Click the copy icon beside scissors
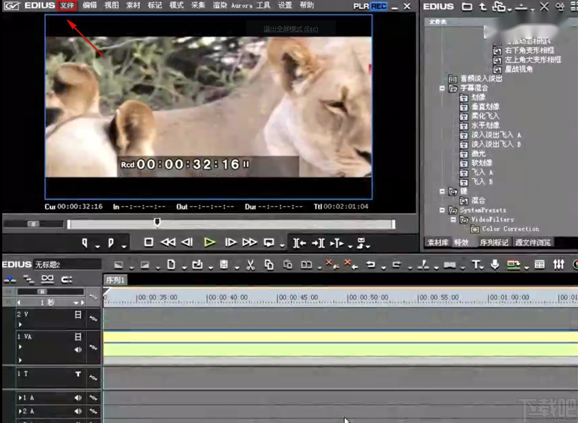 268,265
